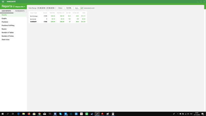The width and height of the screenshot is (206, 116).
Task: Open the volume control in system tray
Action: point(188,114)
